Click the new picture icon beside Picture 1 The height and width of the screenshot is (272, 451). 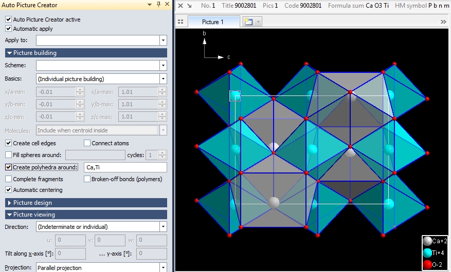[x=248, y=22]
